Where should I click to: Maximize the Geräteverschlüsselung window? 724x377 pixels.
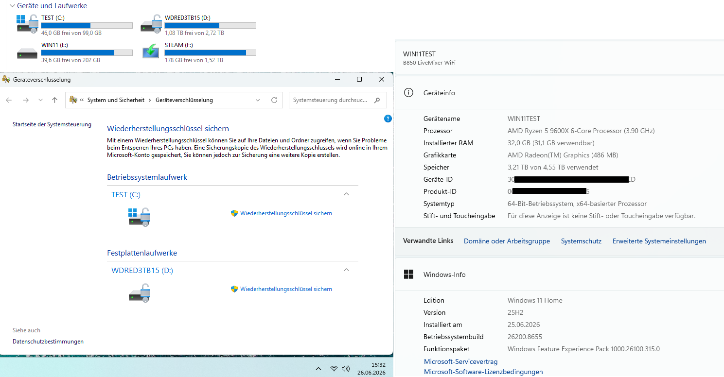pos(359,79)
